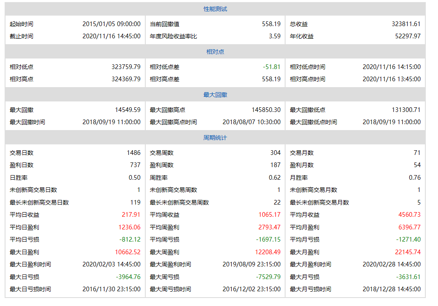Click 最大回撤高点 value 145850.30

(x=266, y=110)
